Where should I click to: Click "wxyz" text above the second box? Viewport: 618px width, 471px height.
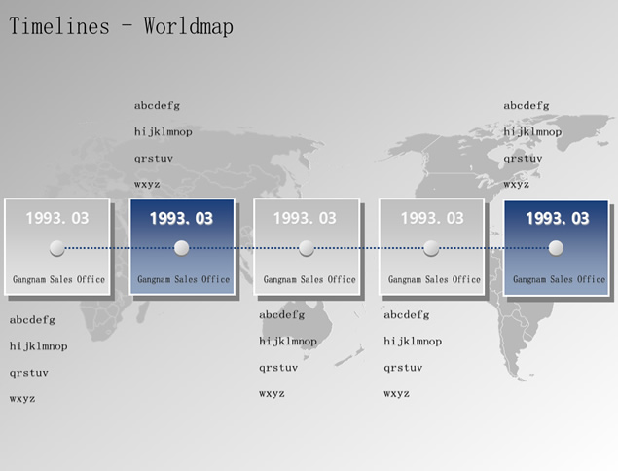click(x=147, y=185)
